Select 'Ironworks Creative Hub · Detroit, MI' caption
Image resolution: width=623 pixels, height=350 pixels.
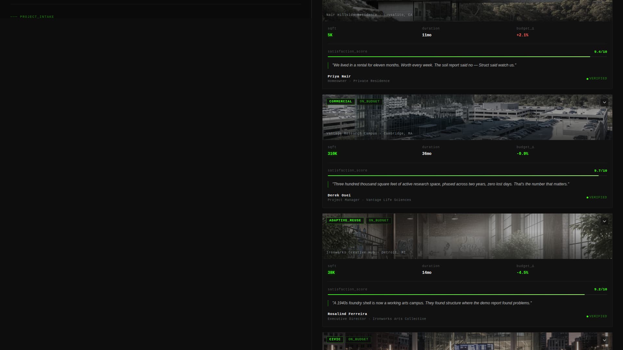(366, 252)
